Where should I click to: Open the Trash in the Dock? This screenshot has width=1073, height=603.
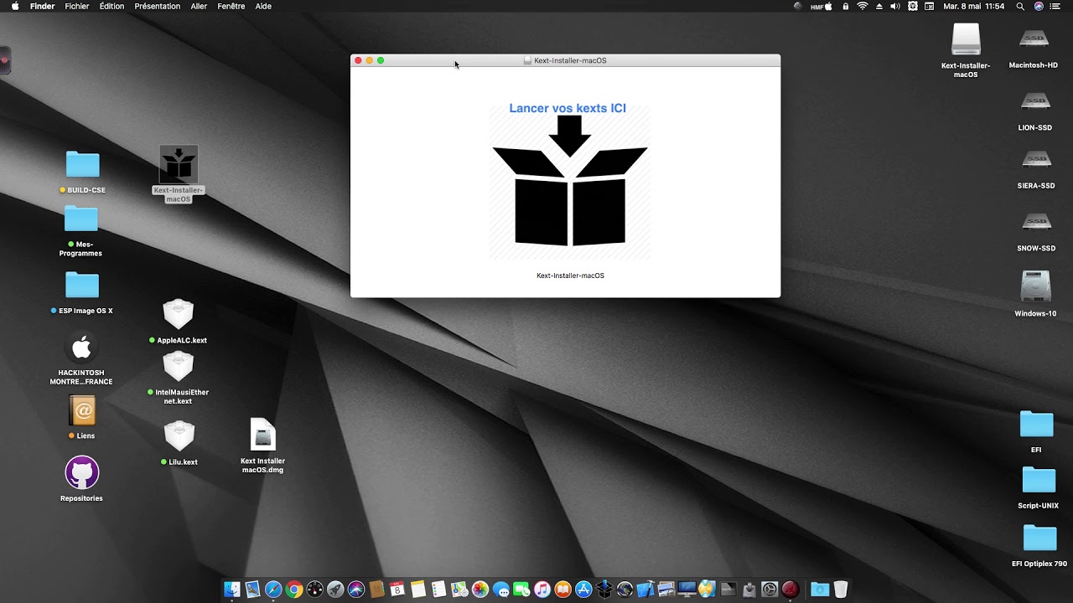pyautogui.click(x=840, y=589)
